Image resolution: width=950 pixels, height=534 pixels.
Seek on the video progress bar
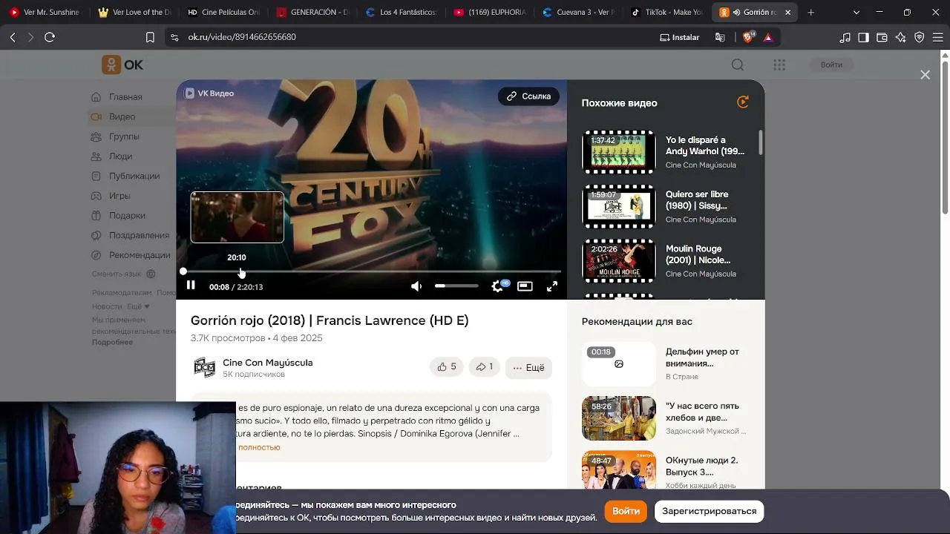[371, 271]
